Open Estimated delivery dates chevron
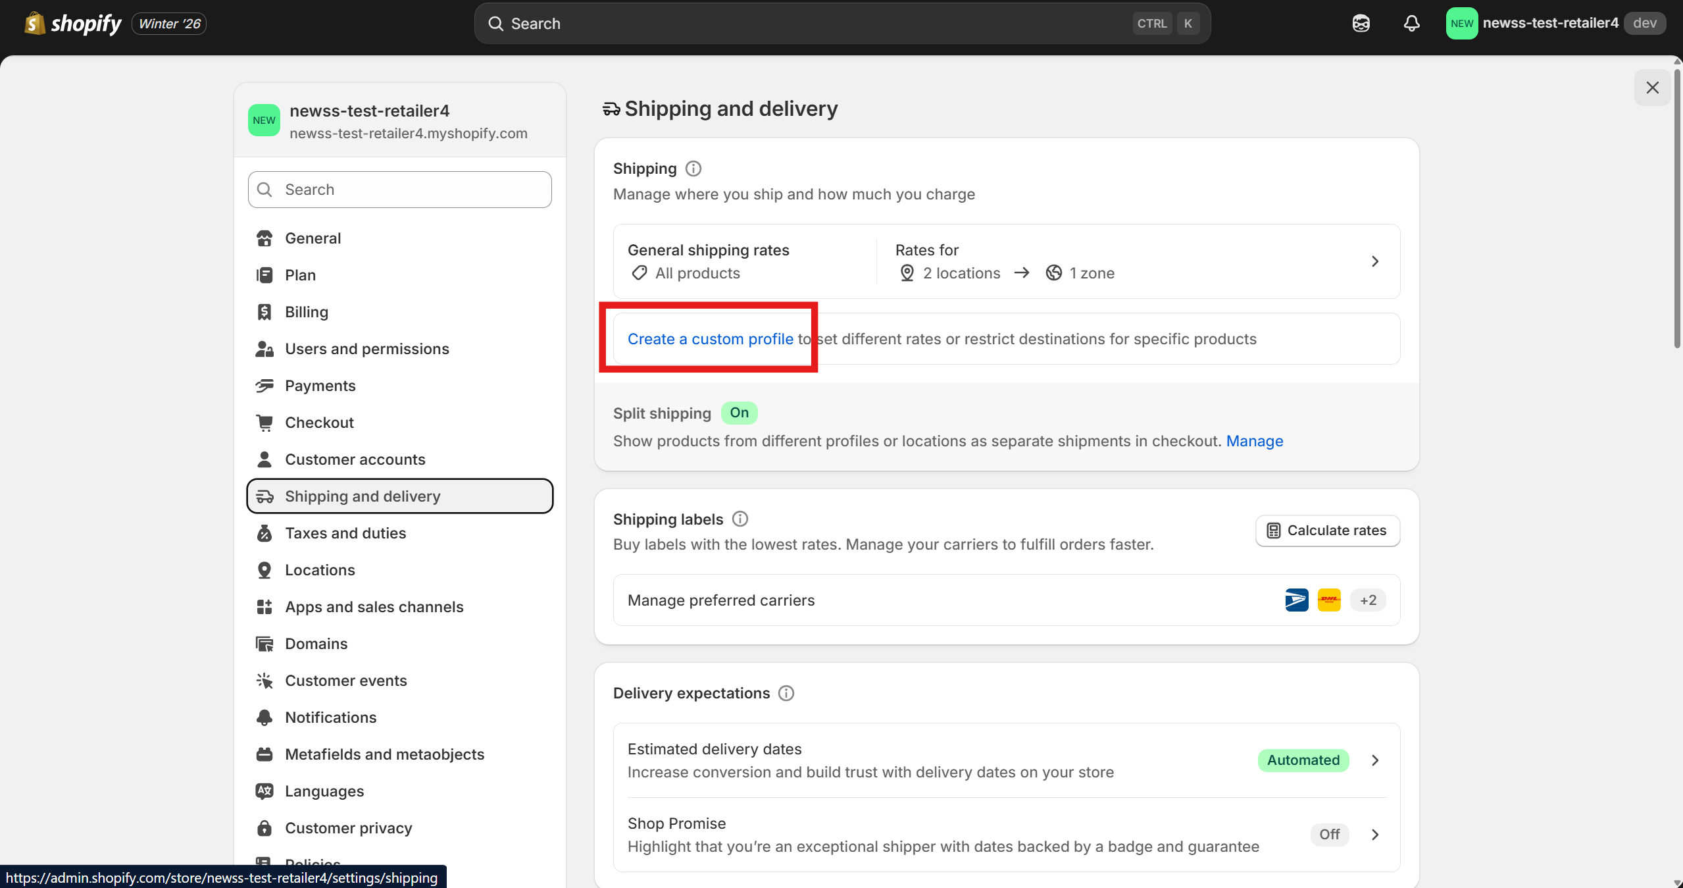 coord(1374,760)
